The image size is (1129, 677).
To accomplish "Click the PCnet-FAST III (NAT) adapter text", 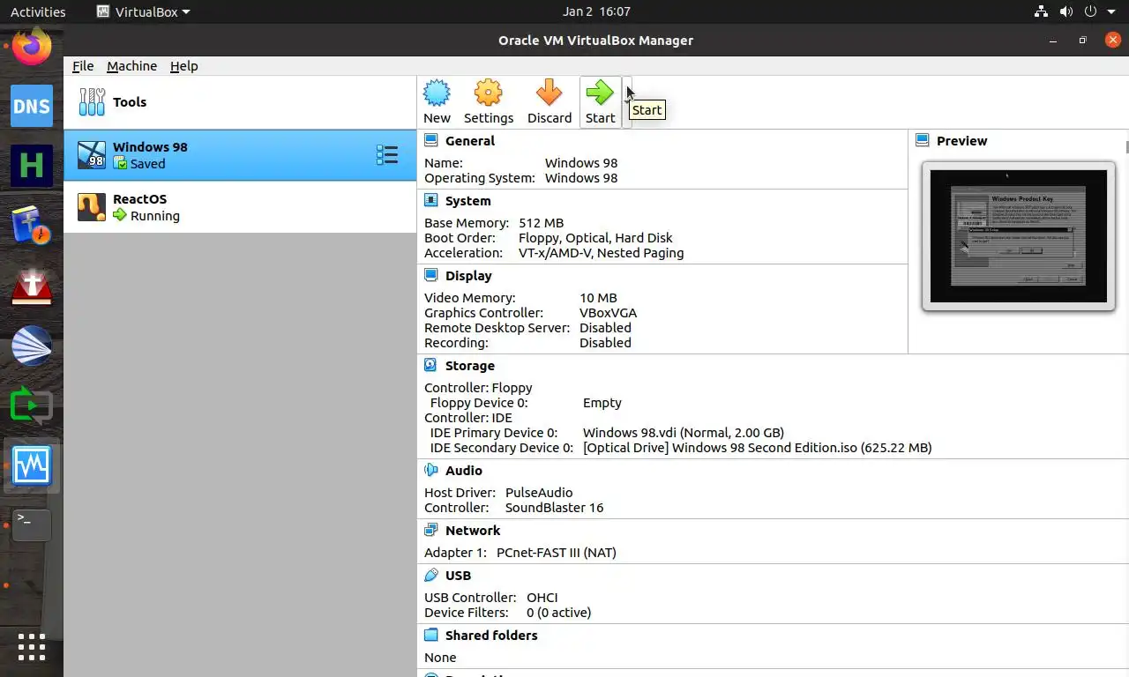I will coord(556,553).
